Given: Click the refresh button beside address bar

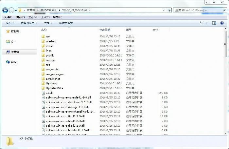Looking at the screenshot, I should [x=169, y=10].
